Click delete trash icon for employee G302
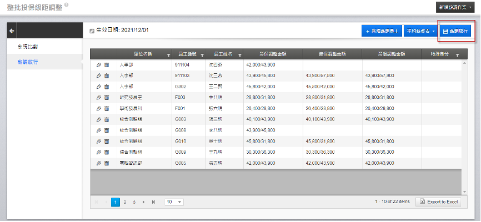This screenshot has width=481, height=222. (107, 87)
